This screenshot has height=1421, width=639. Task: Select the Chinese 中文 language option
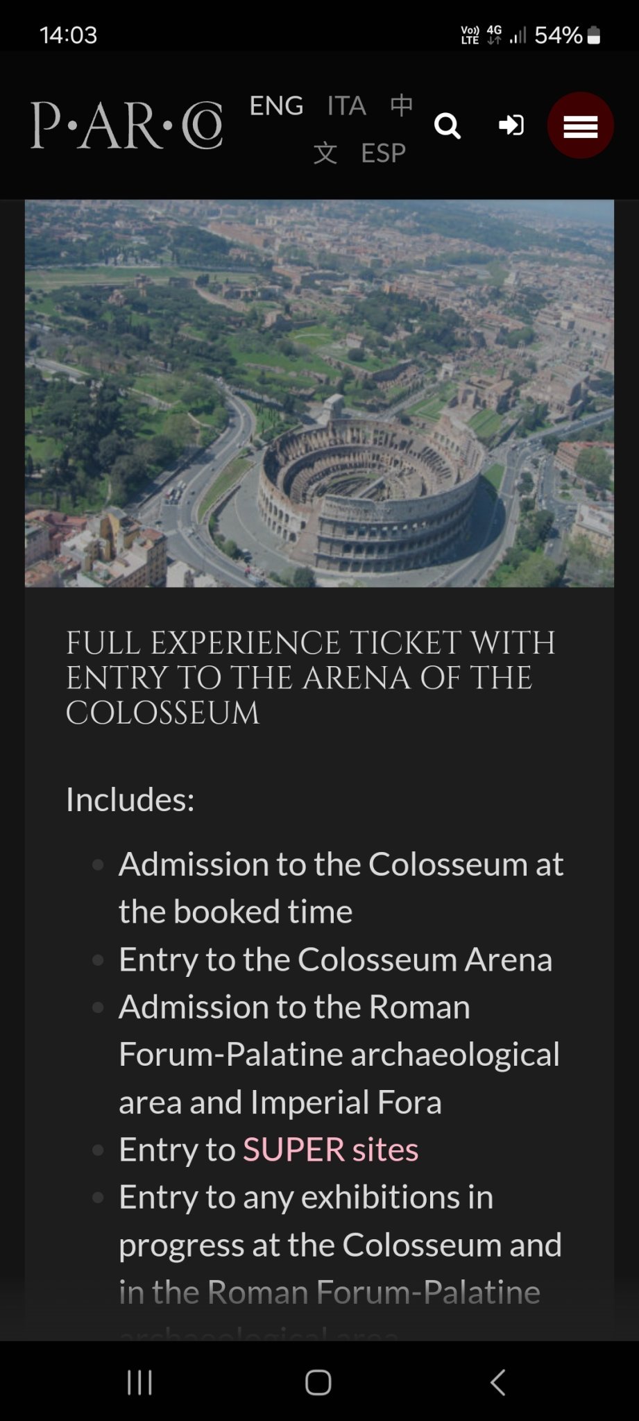[x=401, y=106]
